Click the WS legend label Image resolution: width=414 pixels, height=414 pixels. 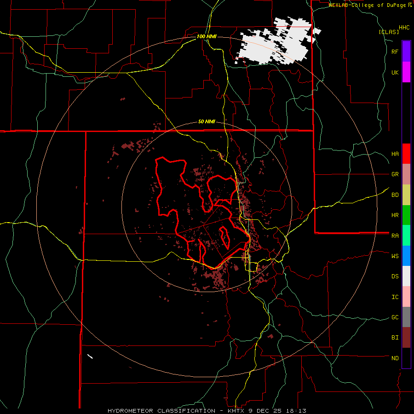pos(395,256)
